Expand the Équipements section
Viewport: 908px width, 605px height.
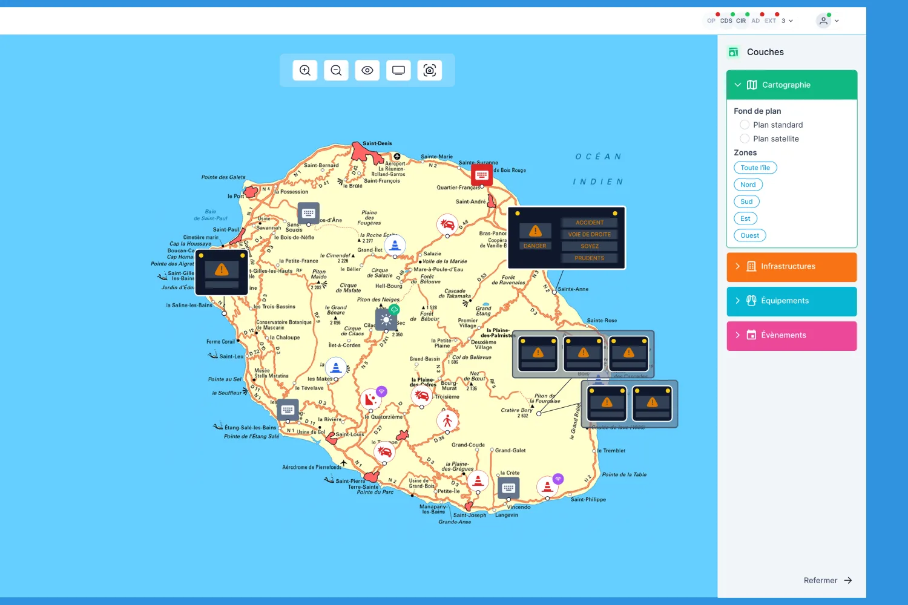pos(792,301)
